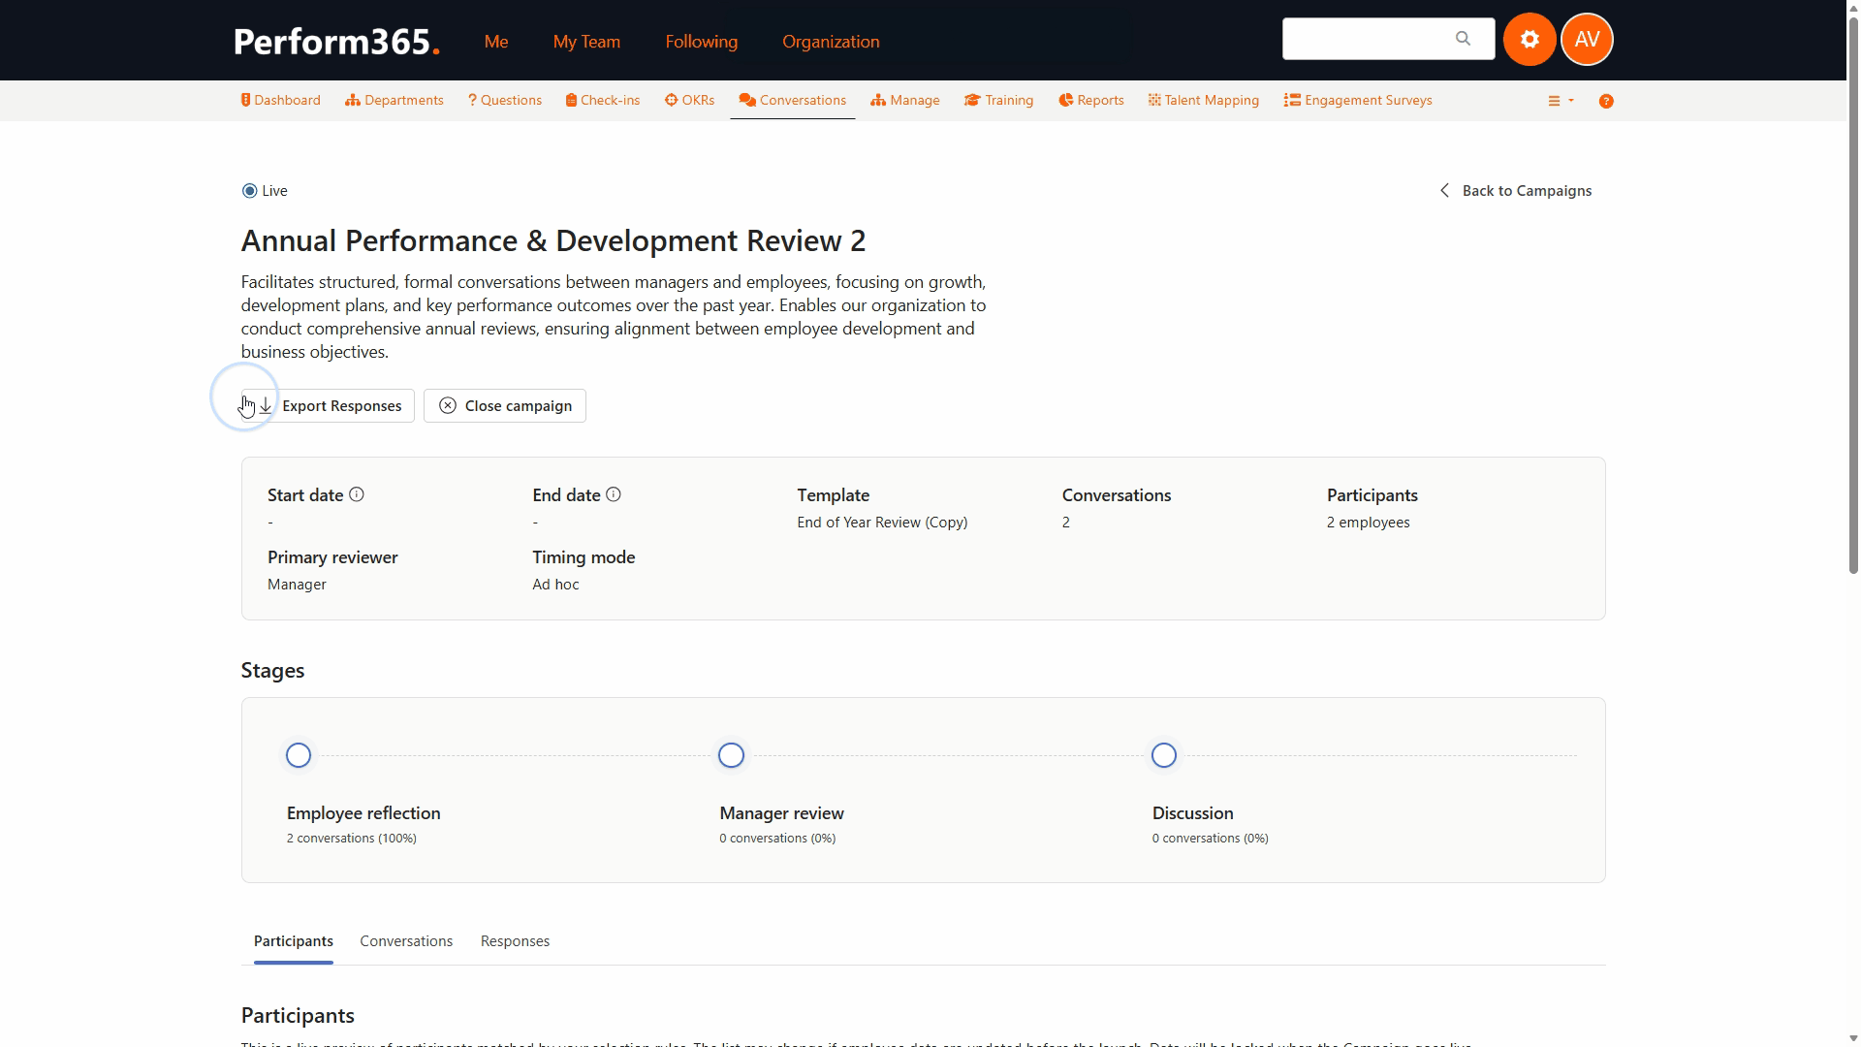Viewport: 1861px width, 1047px height.
Task: Go Back to Campaigns
Action: (x=1516, y=191)
